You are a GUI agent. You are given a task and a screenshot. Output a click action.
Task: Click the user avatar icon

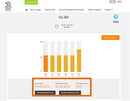pyautogui.click(x=57, y=26)
